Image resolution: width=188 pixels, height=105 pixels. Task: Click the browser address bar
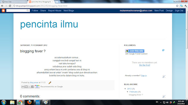(94, 6)
